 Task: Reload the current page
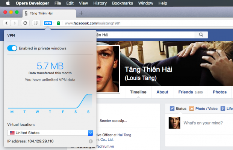25,23
